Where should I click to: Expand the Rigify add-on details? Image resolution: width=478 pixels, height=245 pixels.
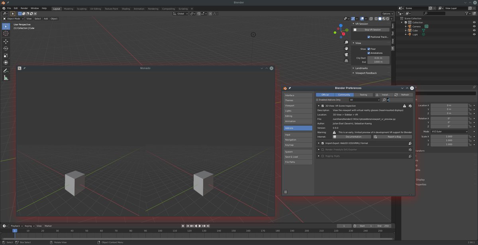pyautogui.click(x=319, y=156)
